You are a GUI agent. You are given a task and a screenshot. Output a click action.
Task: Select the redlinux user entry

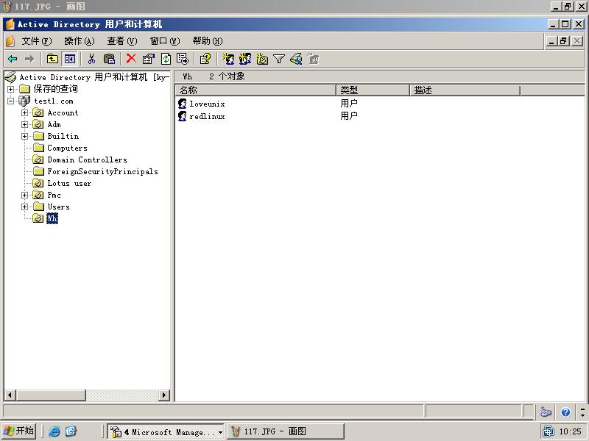tap(207, 116)
